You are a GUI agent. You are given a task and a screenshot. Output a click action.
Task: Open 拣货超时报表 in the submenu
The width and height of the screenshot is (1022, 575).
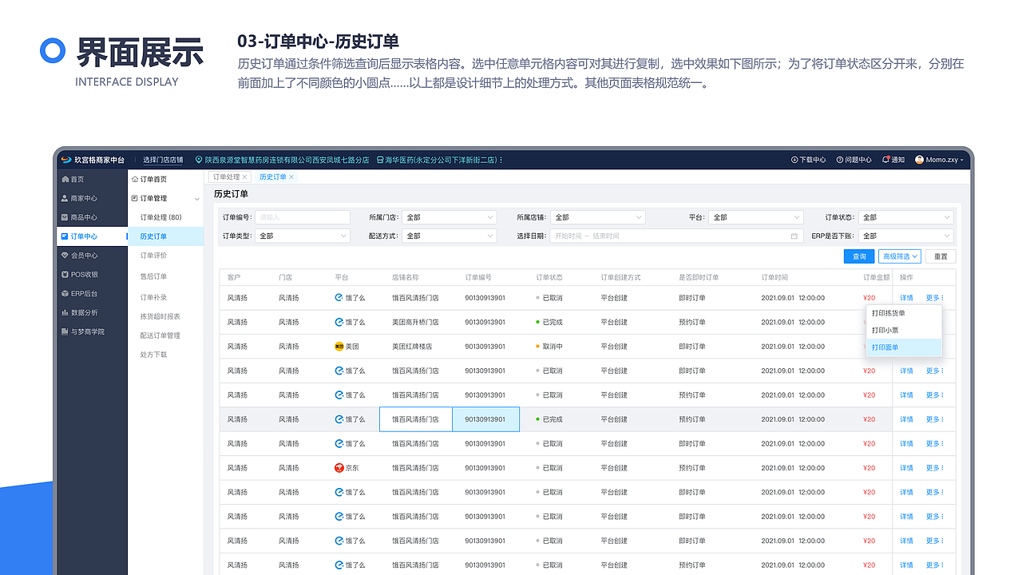click(160, 316)
